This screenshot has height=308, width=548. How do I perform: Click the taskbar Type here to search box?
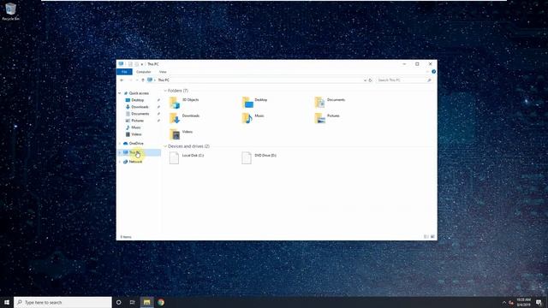tap(63, 302)
